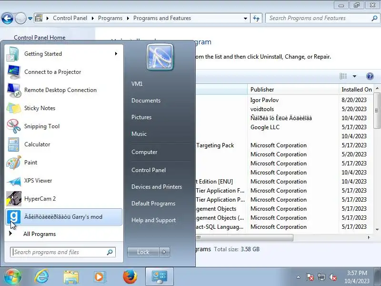Expand Control Panel breadcrumb arrow
Screen dimensions: 381x286
coord(92,18)
